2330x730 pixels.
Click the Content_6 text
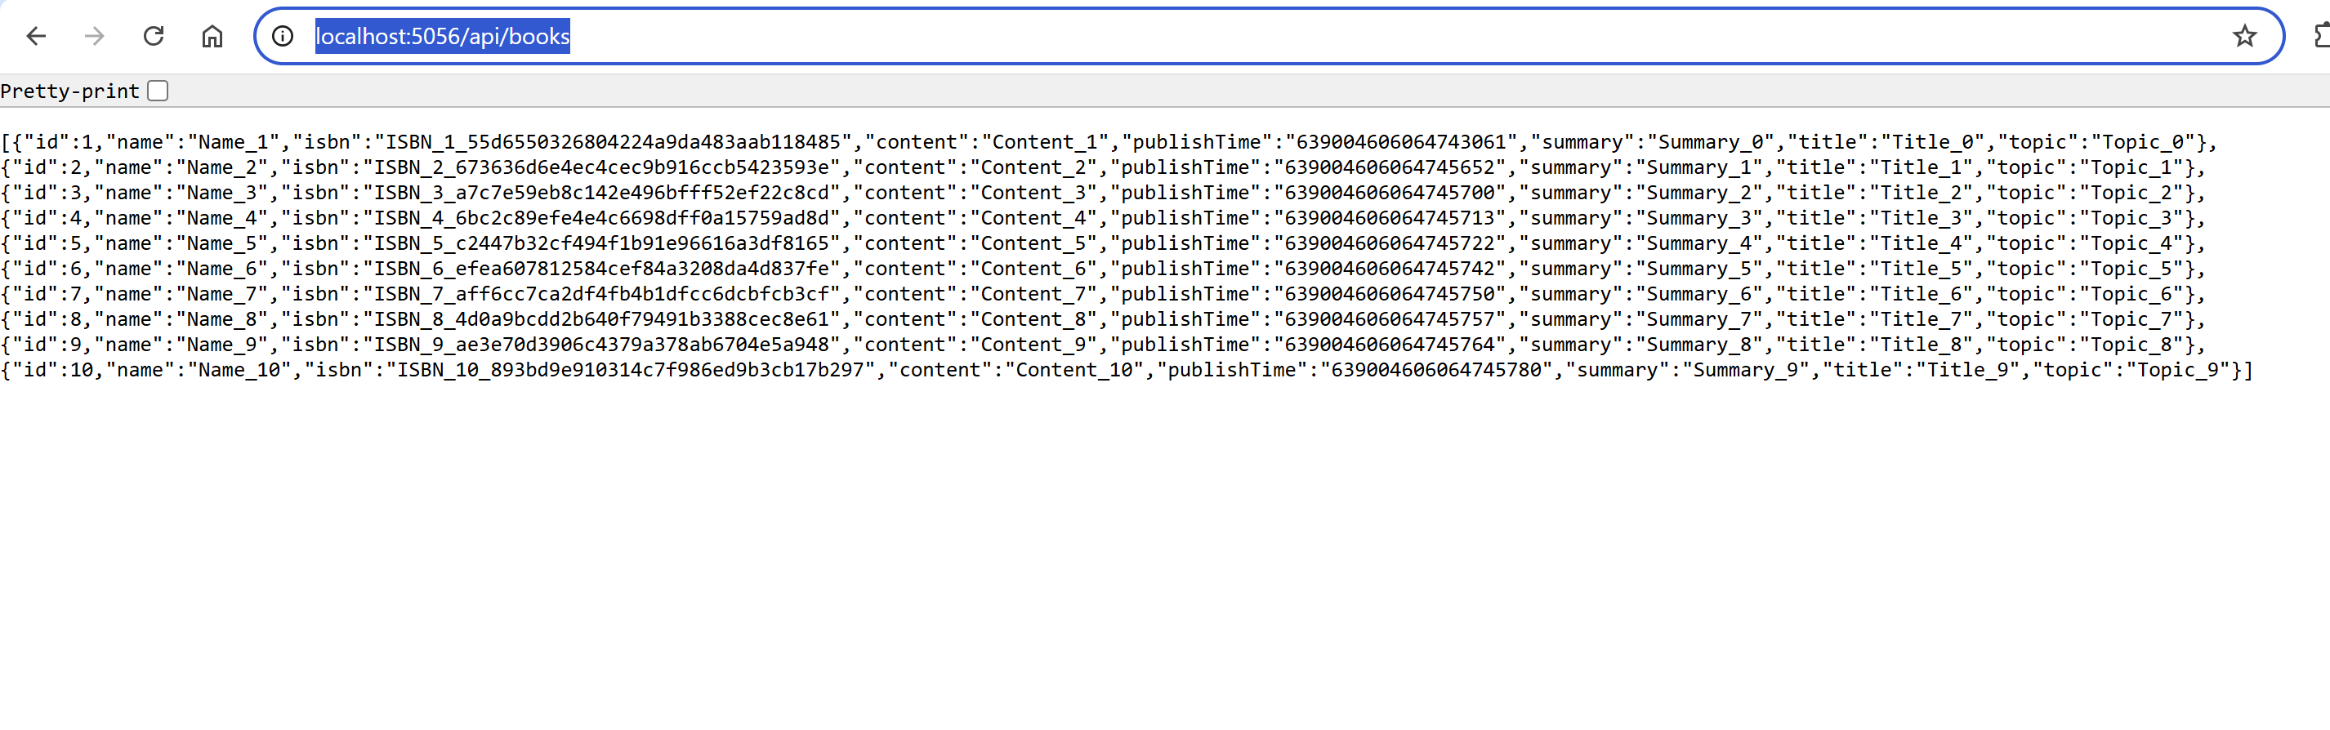(1033, 269)
